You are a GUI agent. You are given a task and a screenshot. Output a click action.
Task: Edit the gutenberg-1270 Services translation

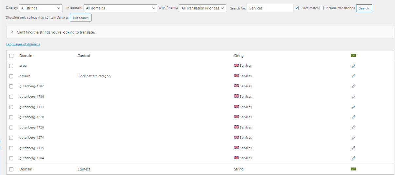(353, 117)
